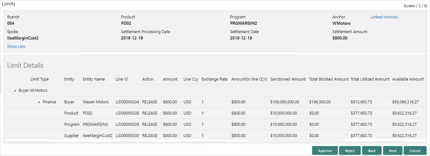430x156 pixels.
Task: Click the Total Blocked Amount $196,000.00 cell
Action: point(320,102)
